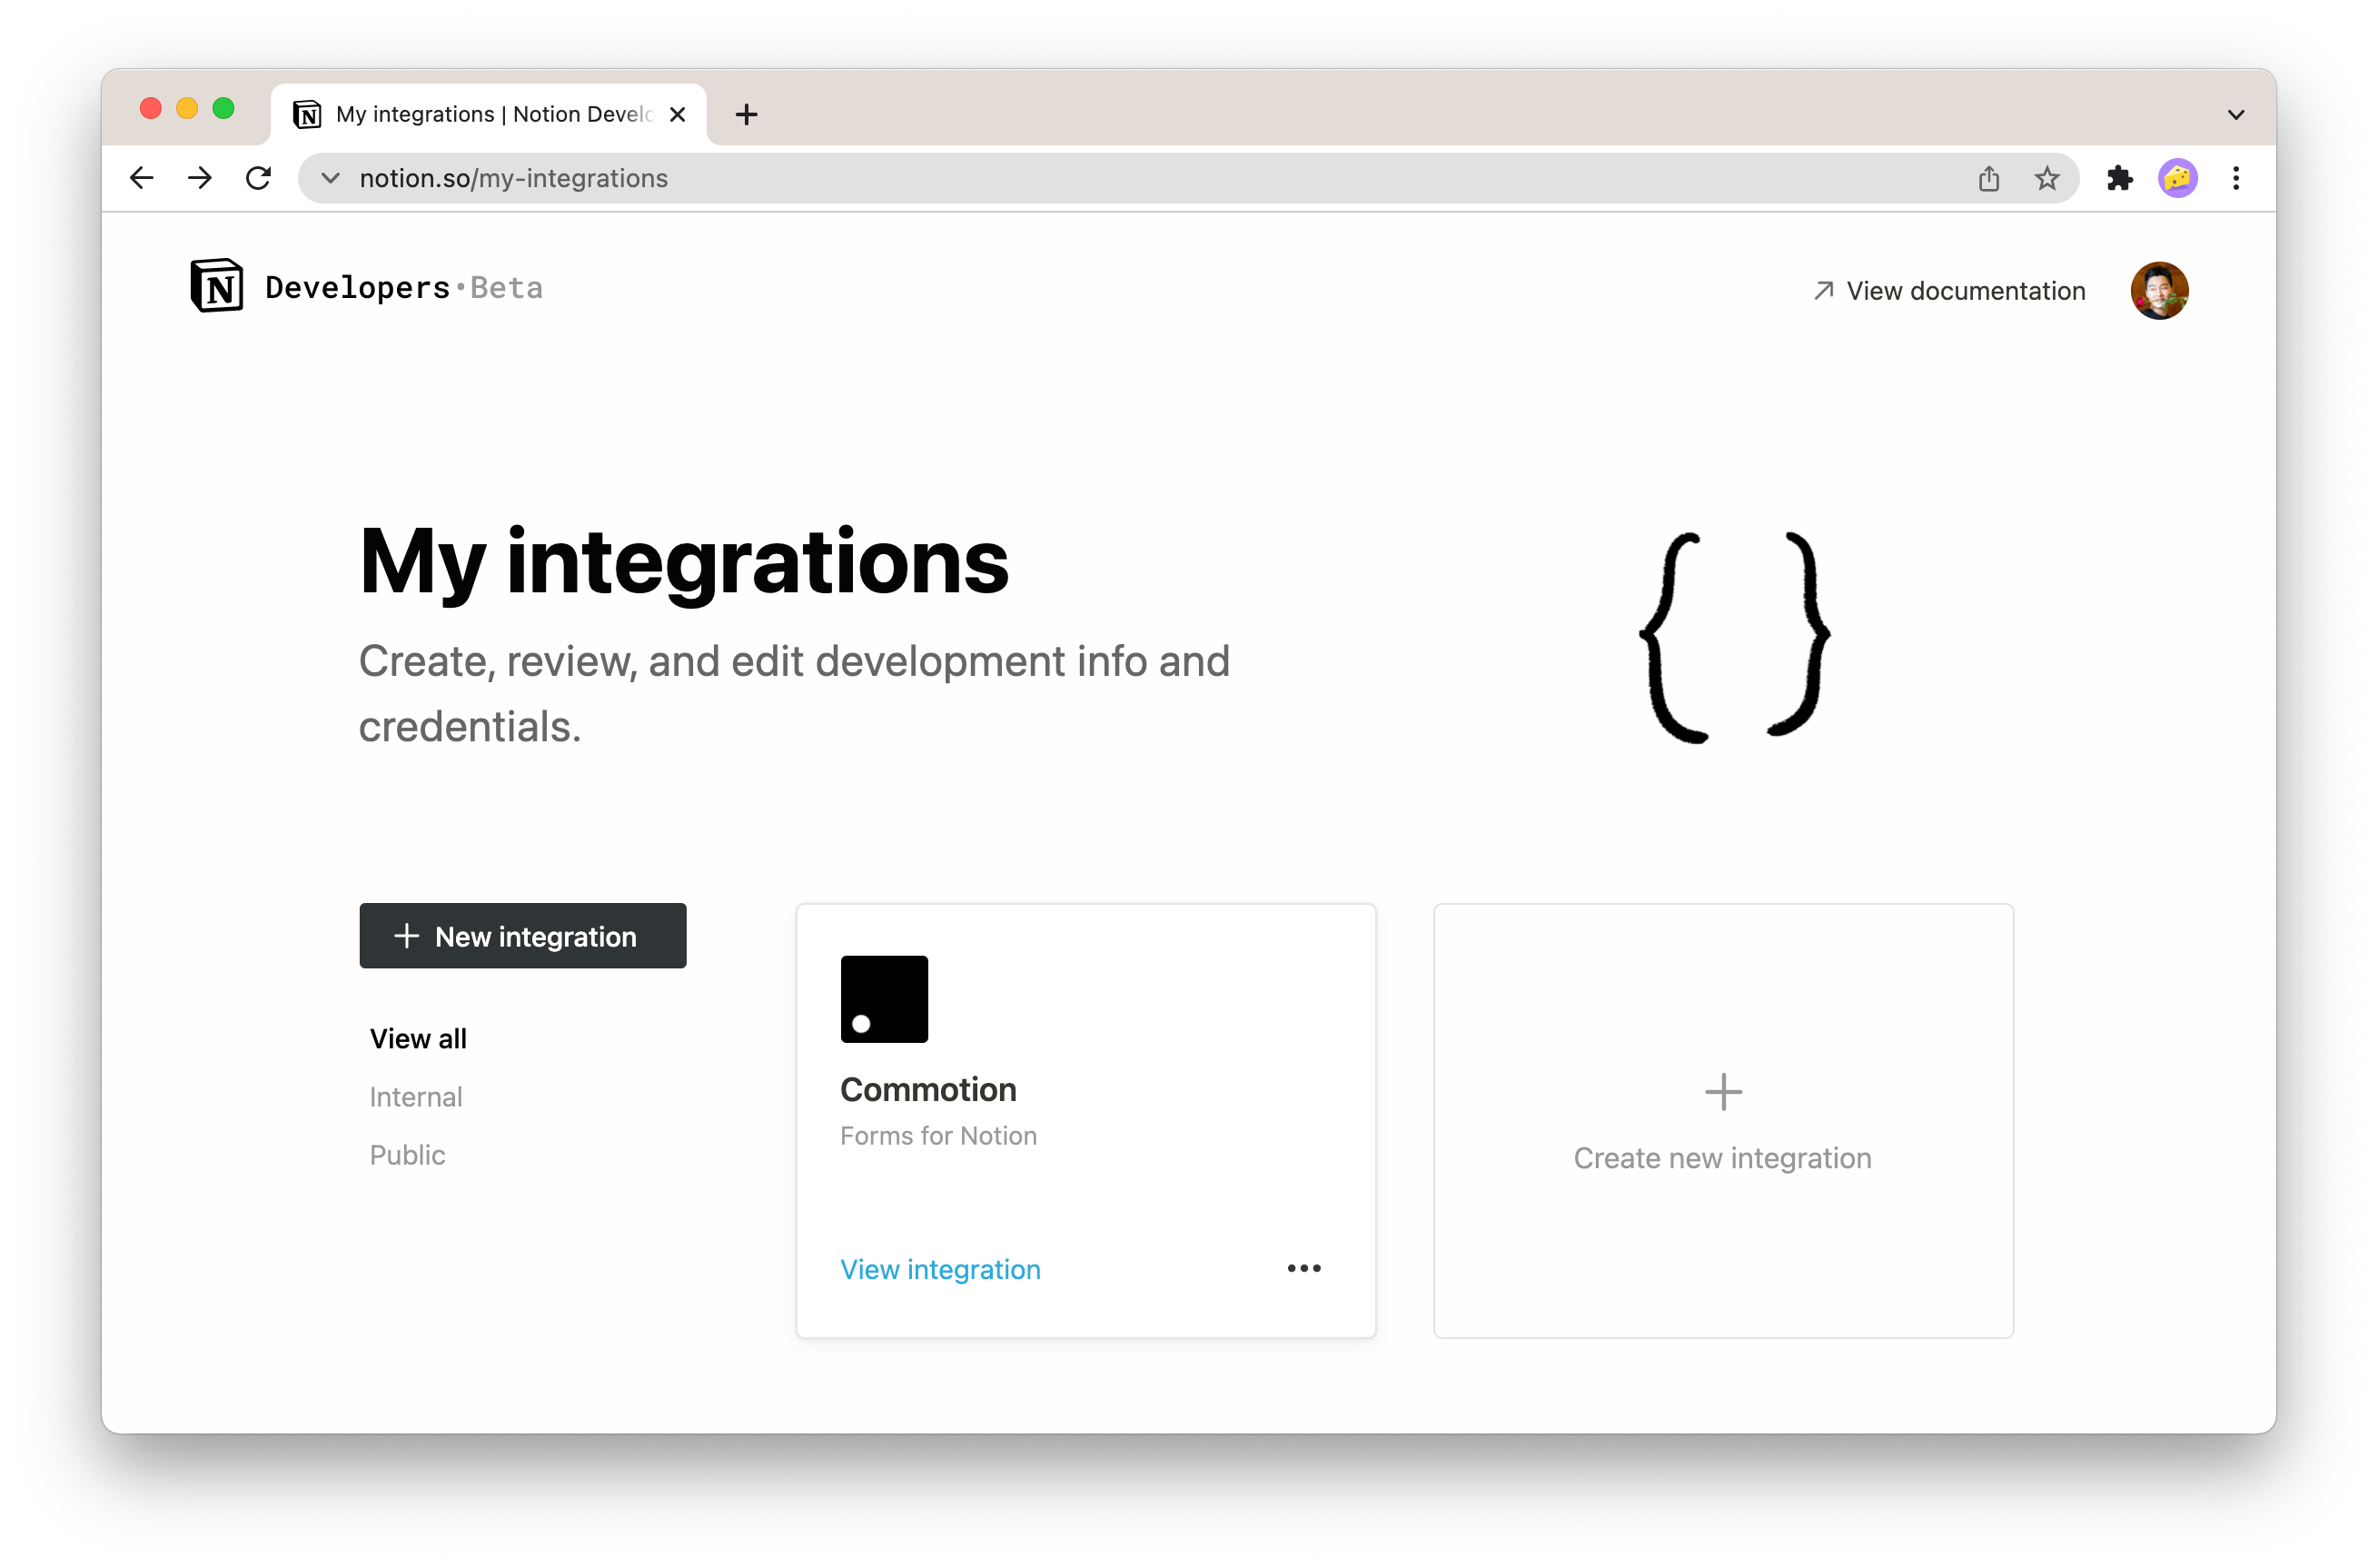Viewport: 2378px width, 1568px height.
Task: Click View integration link
Action: pos(941,1270)
